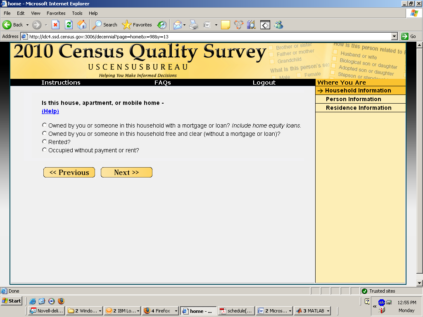Open the Favorites star panel
Screen dimensions: 423x317
pos(138,25)
